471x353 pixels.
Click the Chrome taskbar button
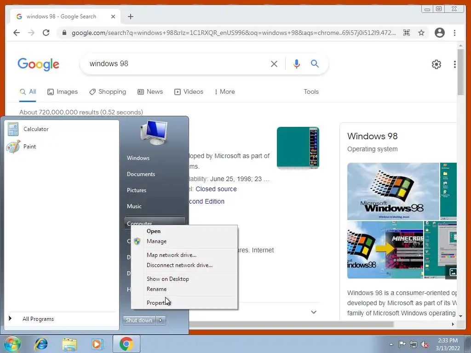[126, 344]
